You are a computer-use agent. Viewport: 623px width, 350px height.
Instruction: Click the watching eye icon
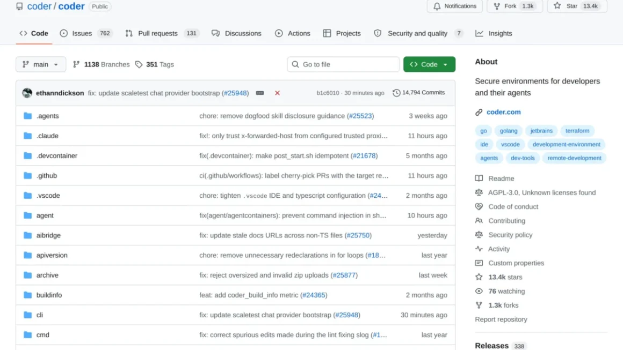479,291
